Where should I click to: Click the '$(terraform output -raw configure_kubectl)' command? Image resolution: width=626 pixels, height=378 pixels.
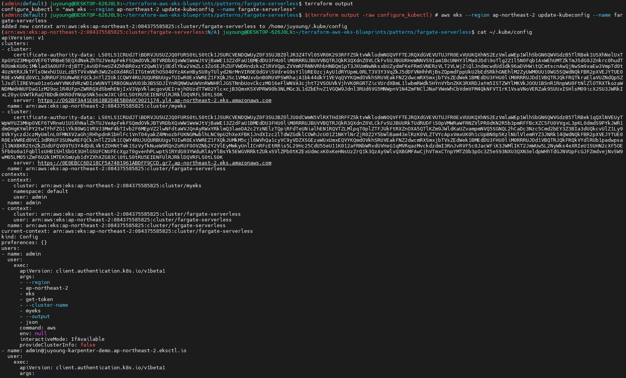pos(368,15)
